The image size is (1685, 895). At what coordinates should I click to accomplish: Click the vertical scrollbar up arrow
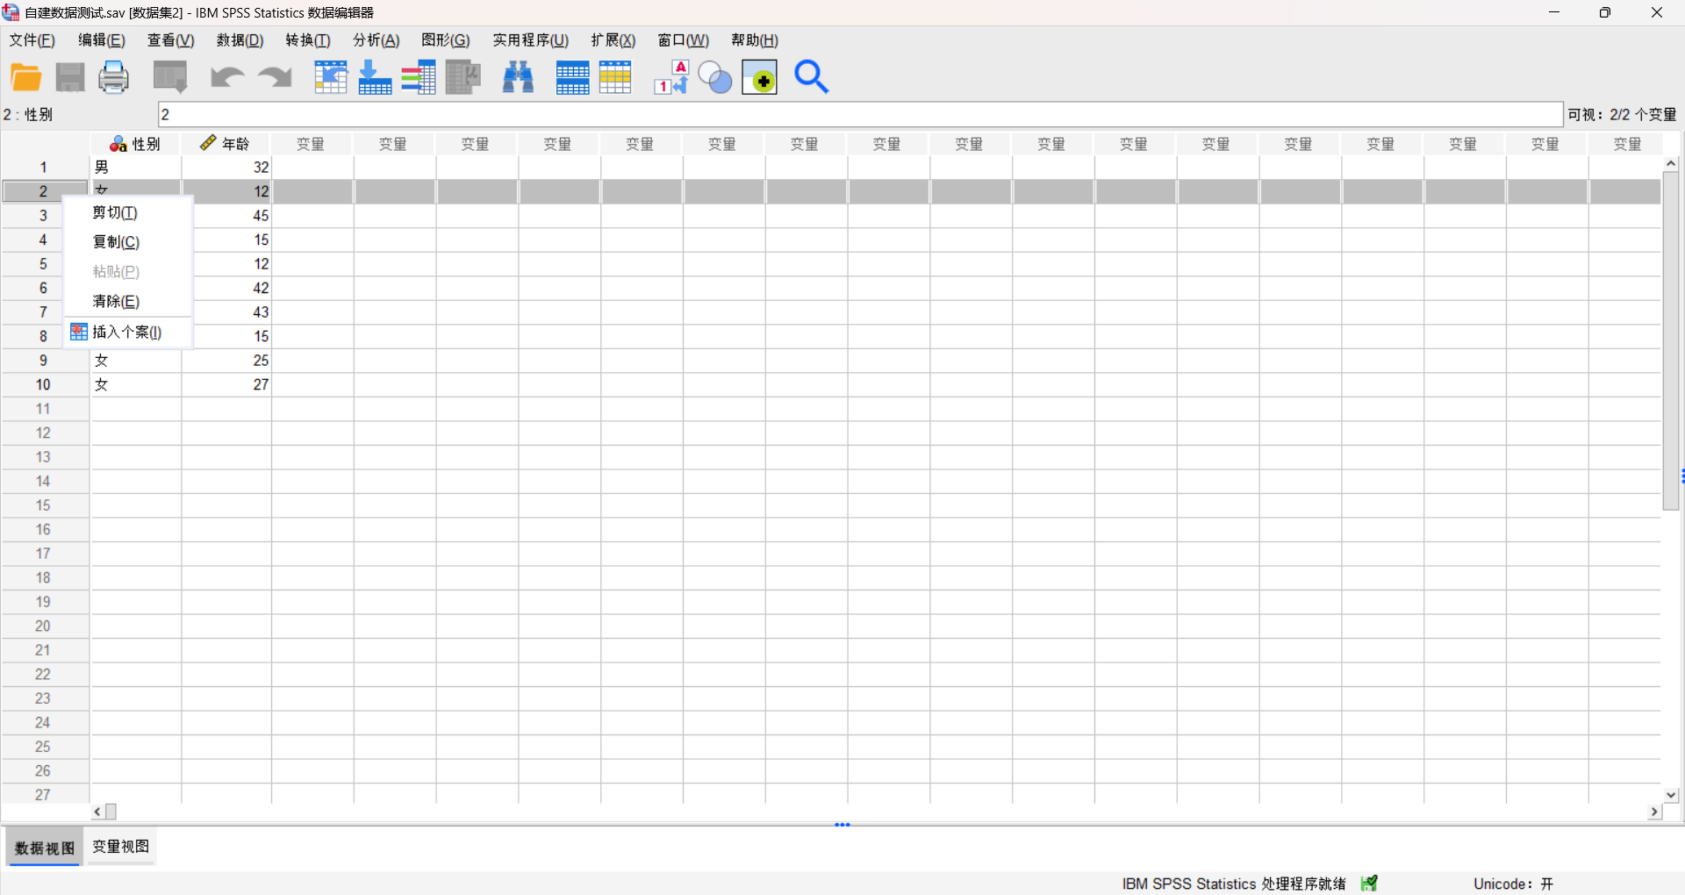pos(1671,164)
